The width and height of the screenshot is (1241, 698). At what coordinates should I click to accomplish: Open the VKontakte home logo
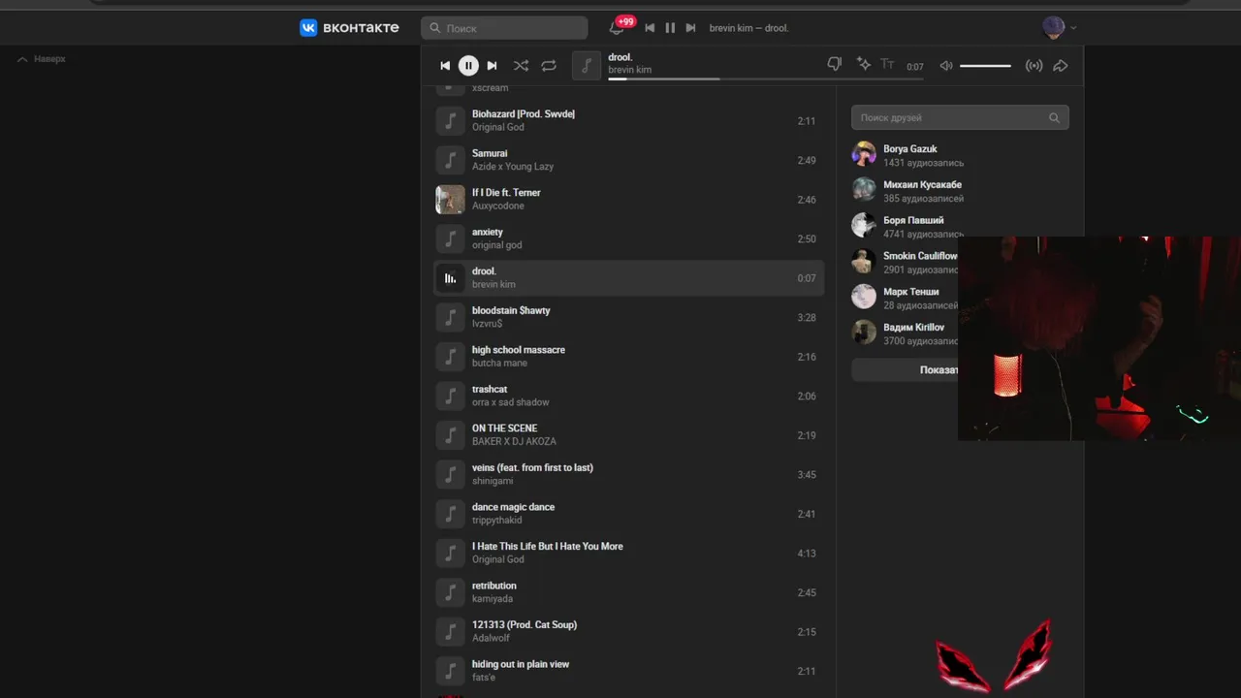coord(349,28)
